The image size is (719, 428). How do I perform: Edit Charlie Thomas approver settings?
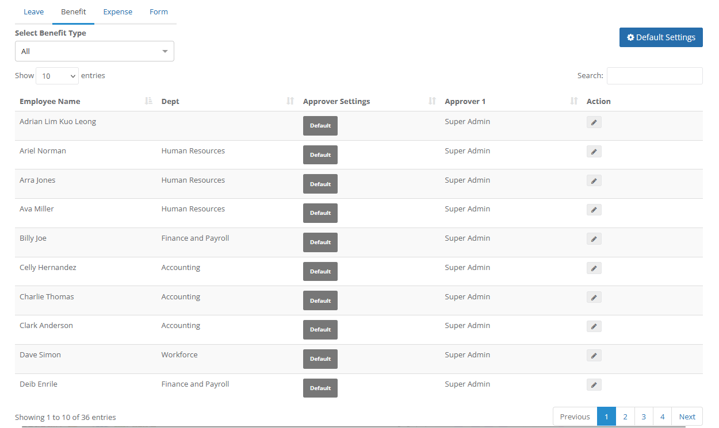pyautogui.click(x=594, y=298)
